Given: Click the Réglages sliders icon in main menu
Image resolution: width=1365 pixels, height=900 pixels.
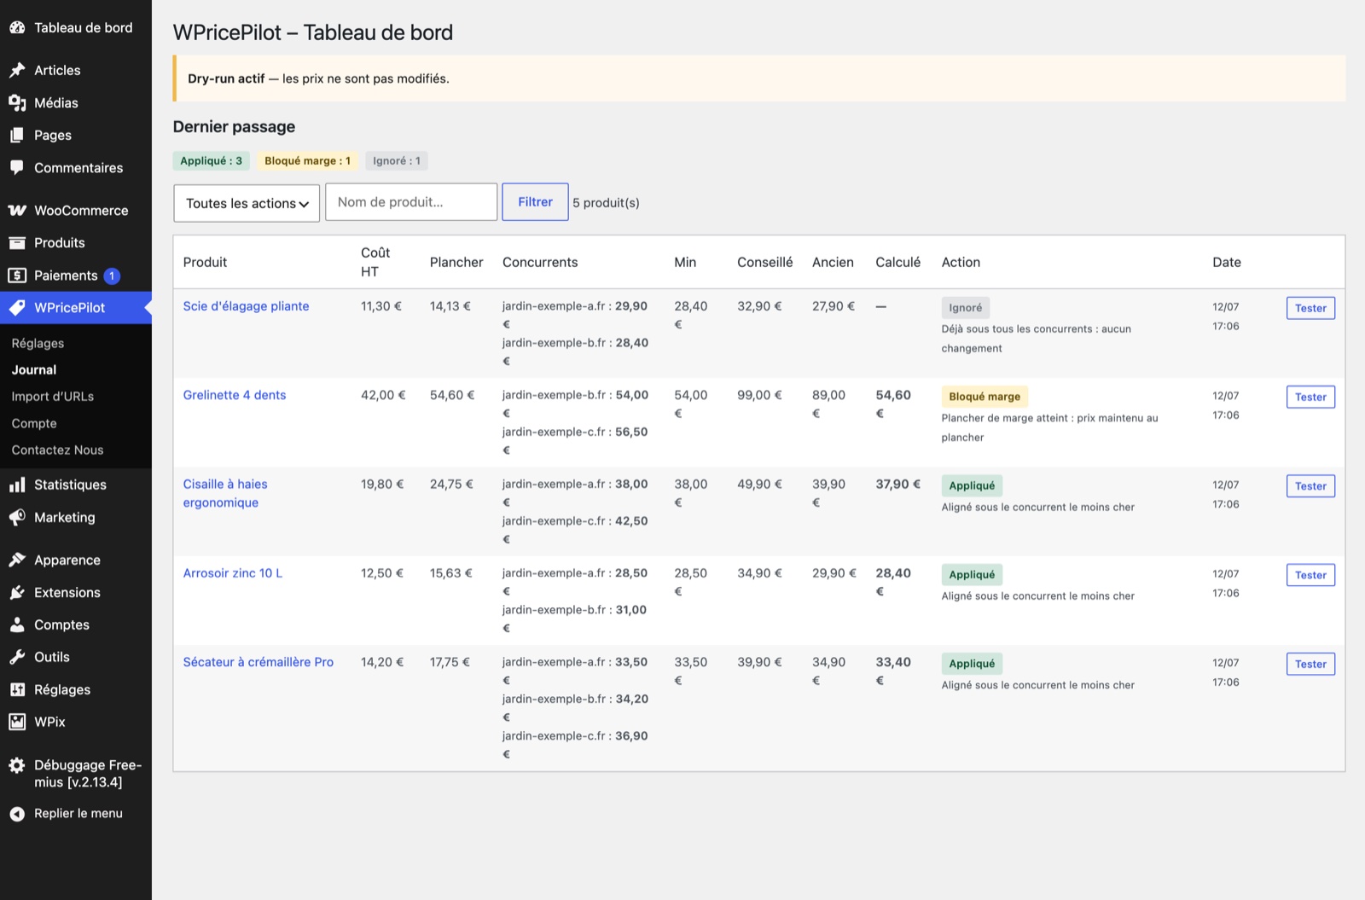Looking at the screenshot, I should (17, 689).
